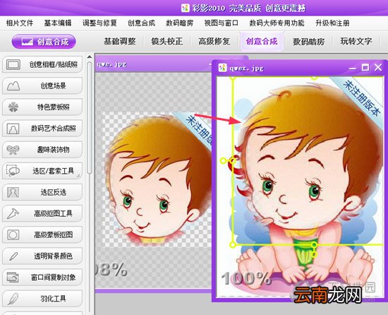Click the flower icon for 特色蒙板照

coord(13,107)
